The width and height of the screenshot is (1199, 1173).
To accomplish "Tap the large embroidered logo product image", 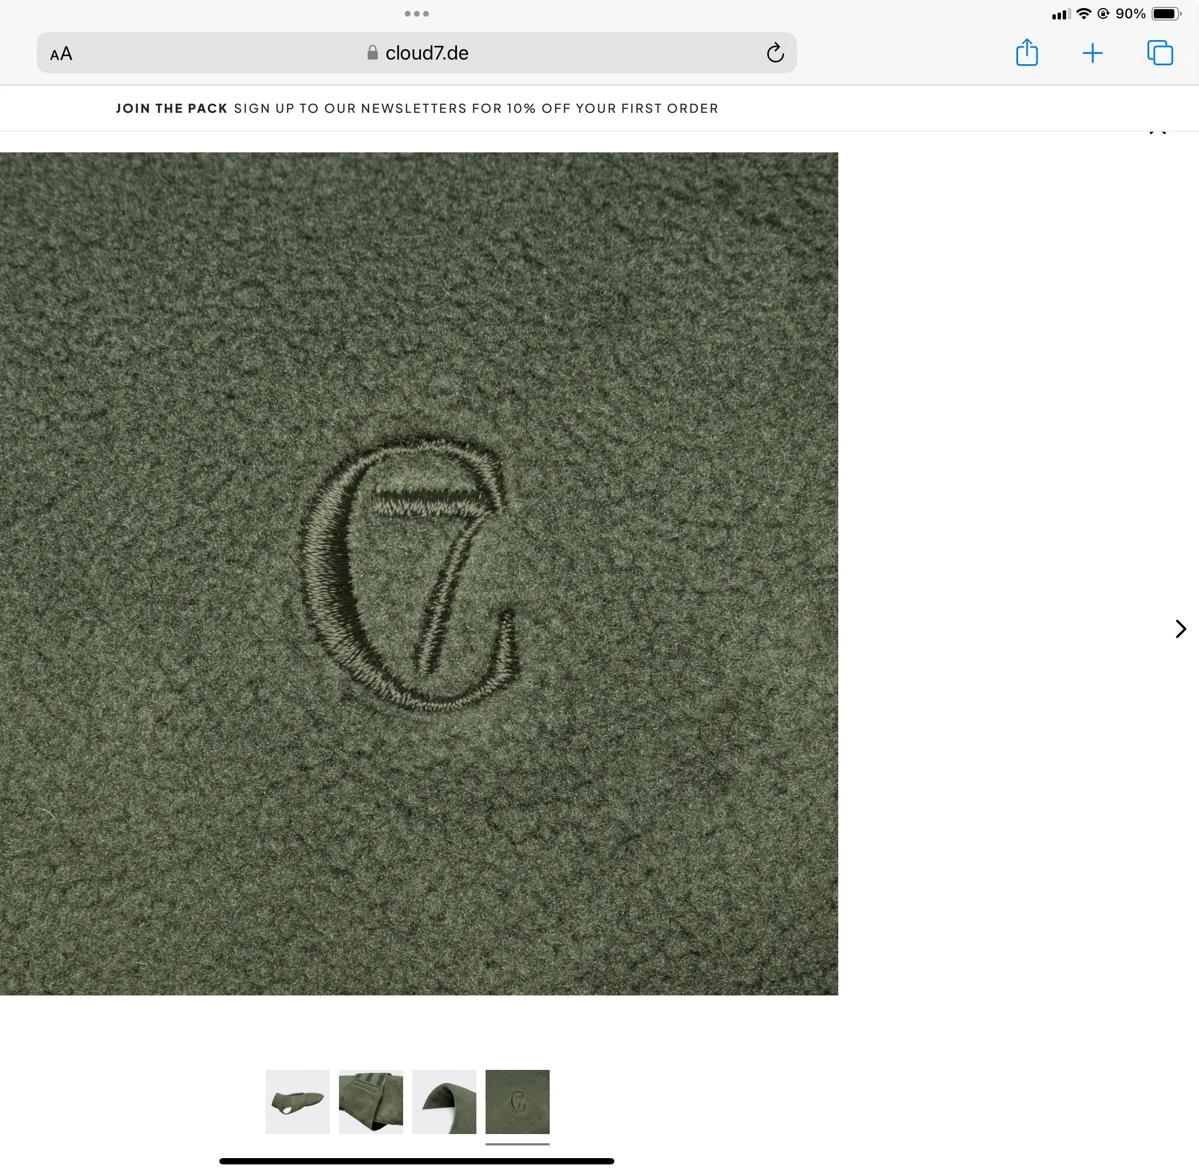I will 419,573.
